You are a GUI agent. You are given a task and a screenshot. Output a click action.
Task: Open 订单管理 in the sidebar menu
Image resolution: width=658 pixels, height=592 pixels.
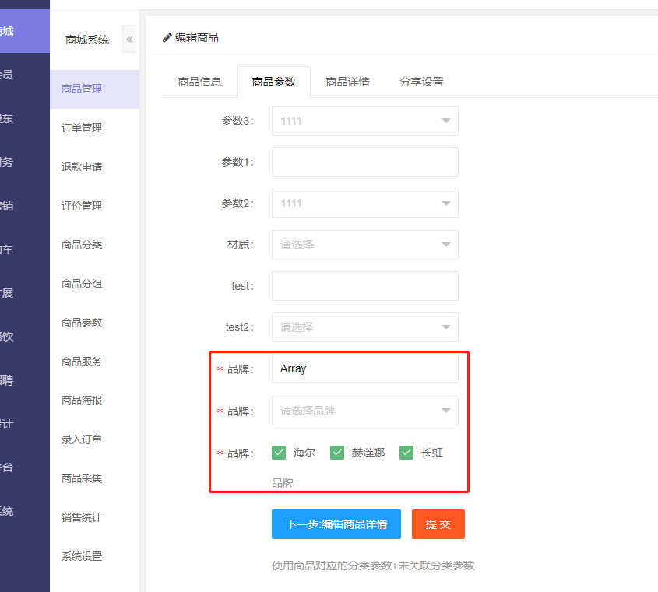click(x=82, y=128)
